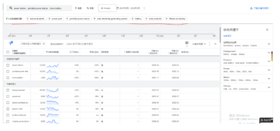Add the 'solar products' suggestion chip
Screen dimensions: 280x131
click(x=154, y=19)
